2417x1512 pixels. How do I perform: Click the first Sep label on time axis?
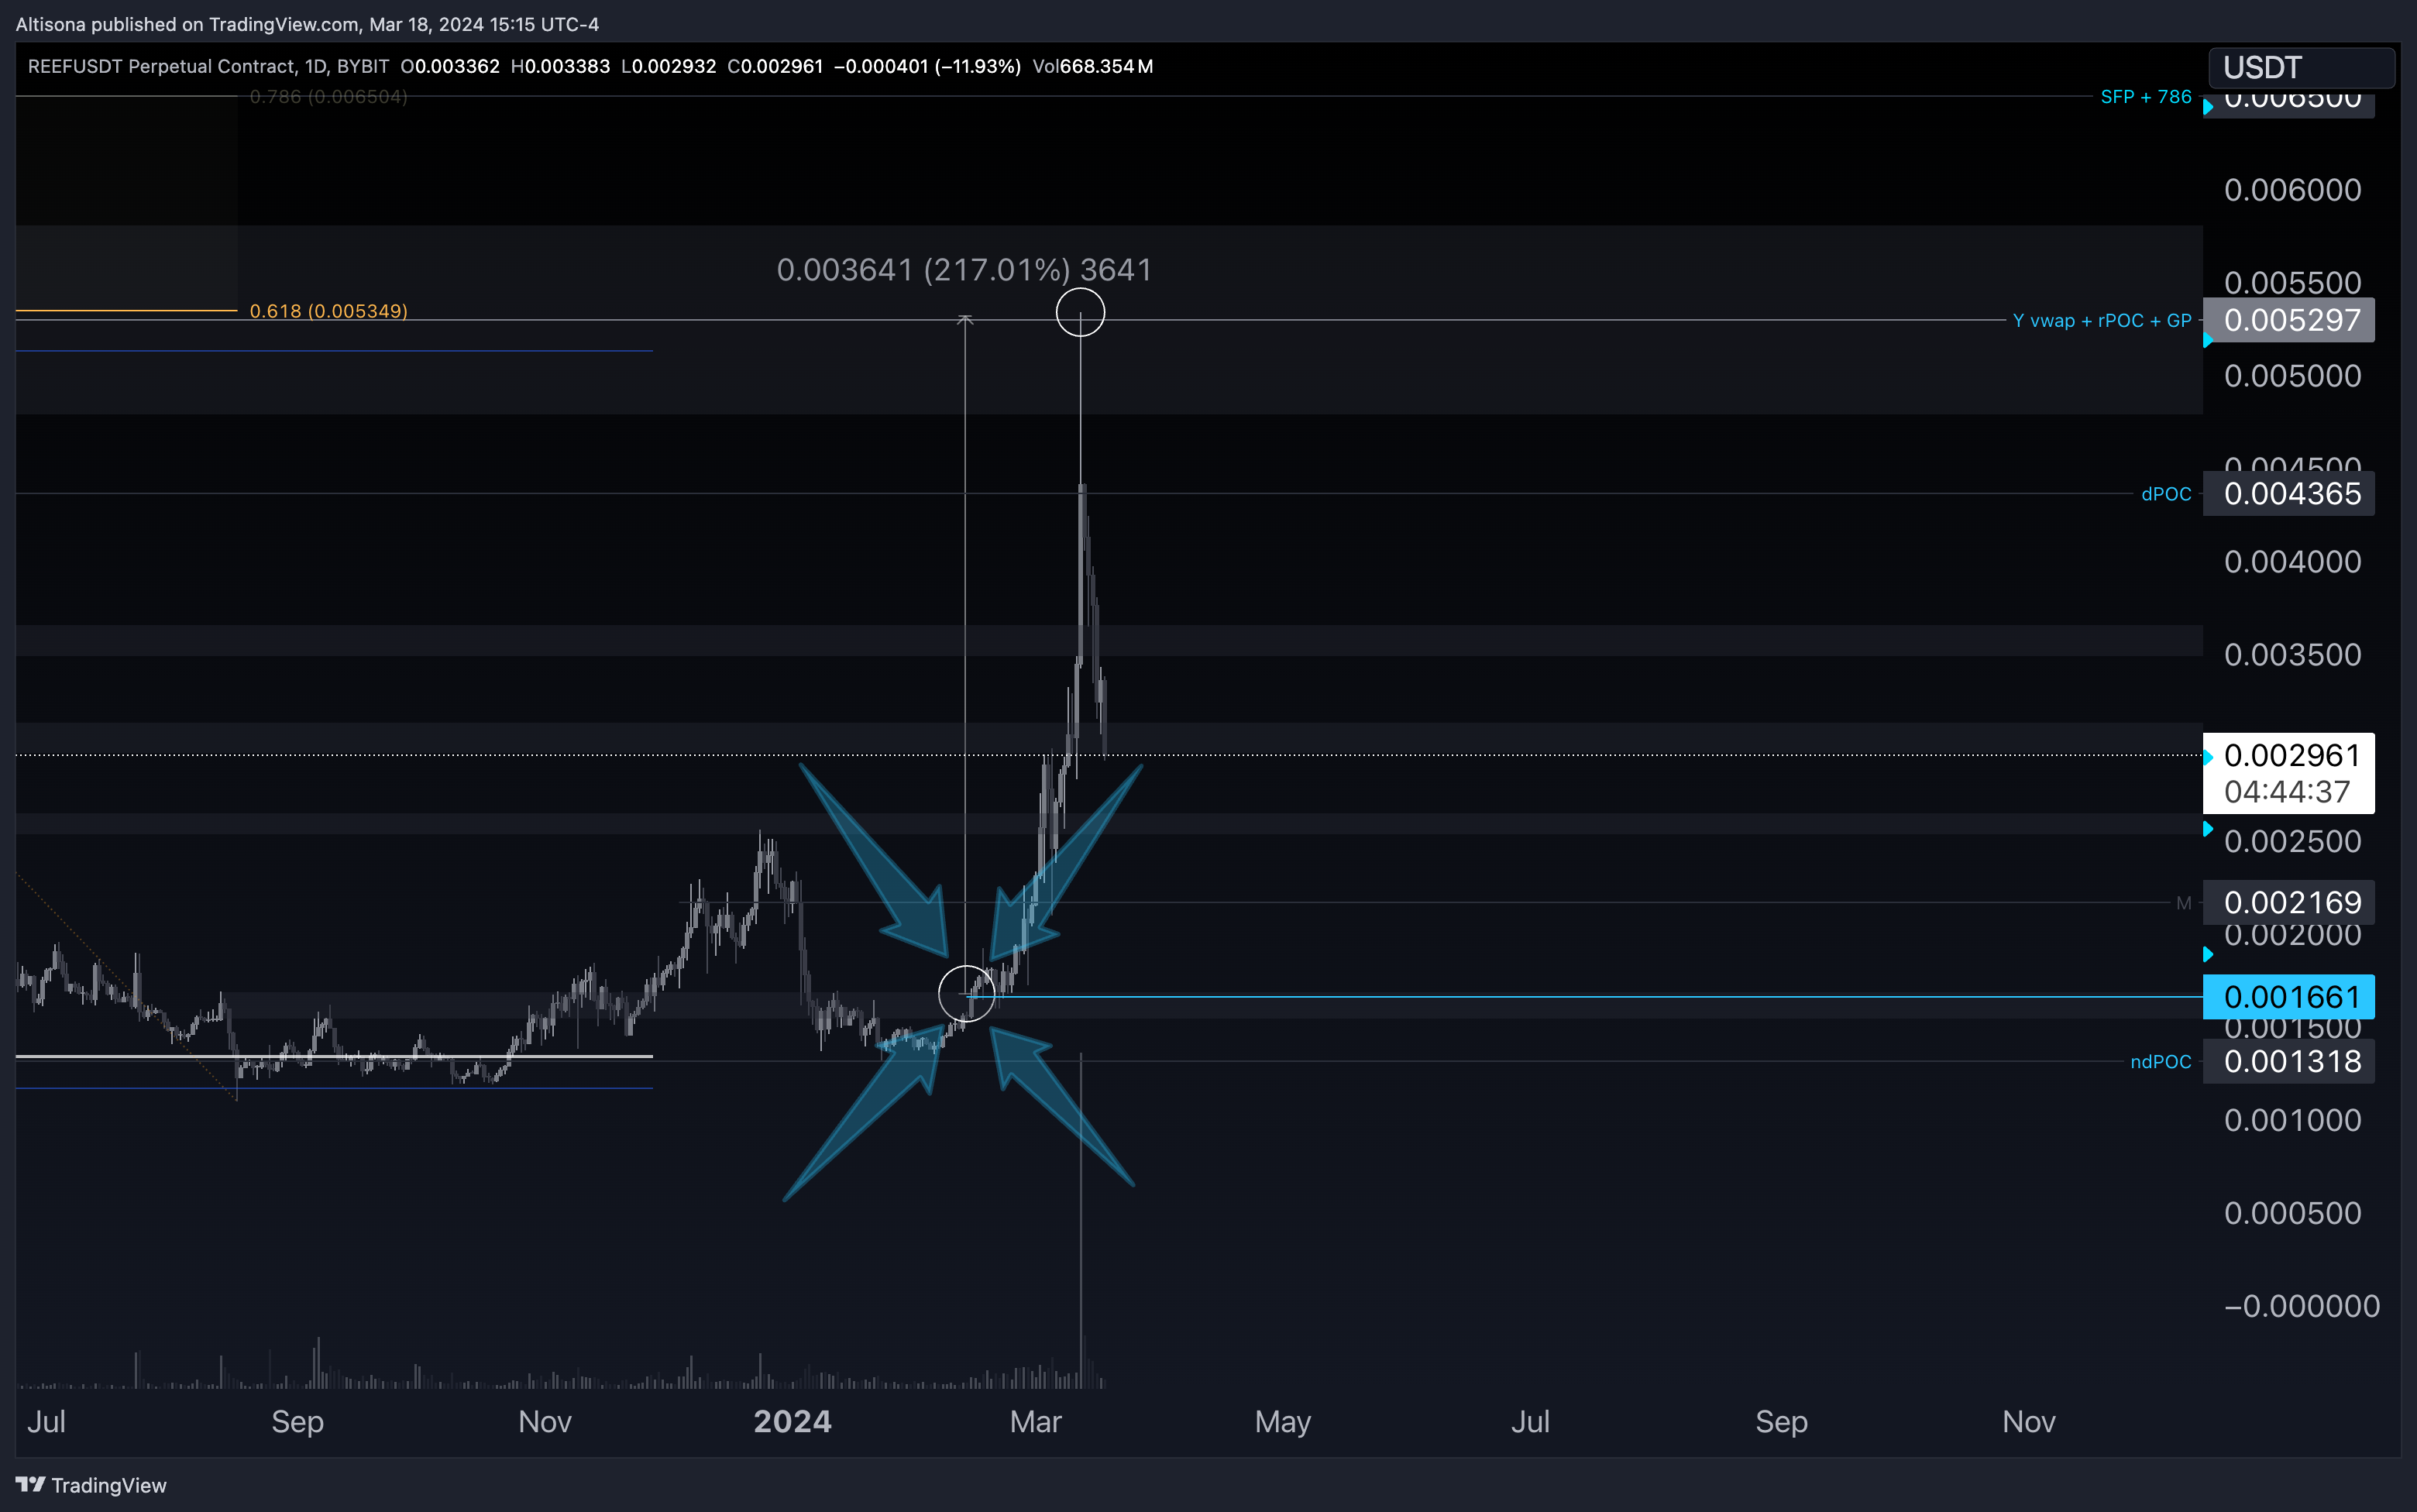pos(297,1421)
